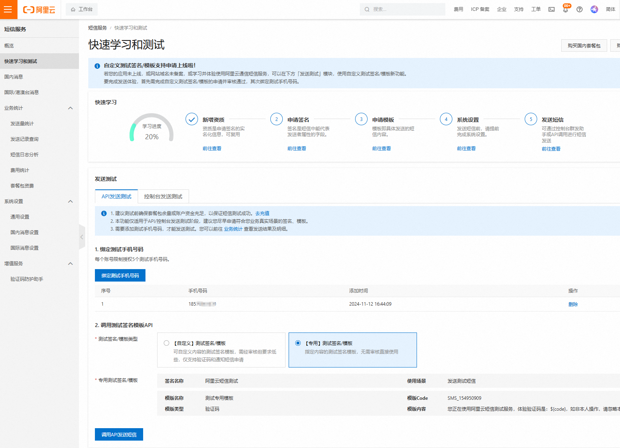Click the 调用API发送短信 button
This screenshot has width=620, height=448.
[119, 434]
